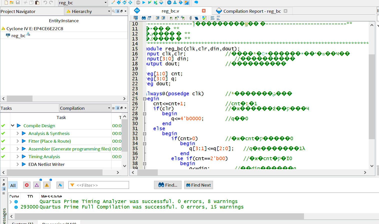This screenshot has width=379, height=224.
Task: Create a new file from the toolbar
Action: pos(6,2)
